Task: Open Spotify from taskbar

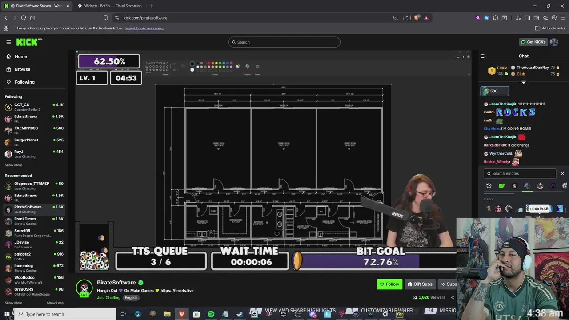Action: [211, 314]
